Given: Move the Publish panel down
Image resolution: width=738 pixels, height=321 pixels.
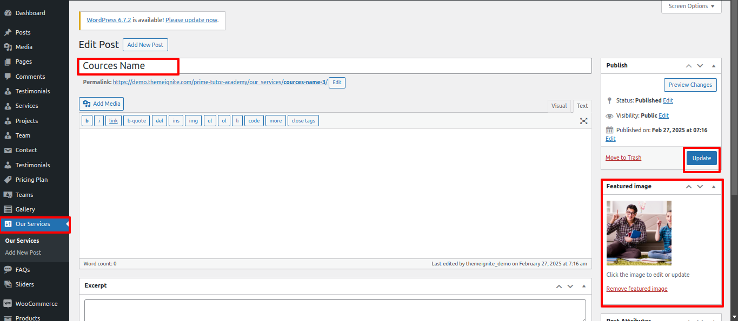Looking at the screenshot, I should click(700, 66).
